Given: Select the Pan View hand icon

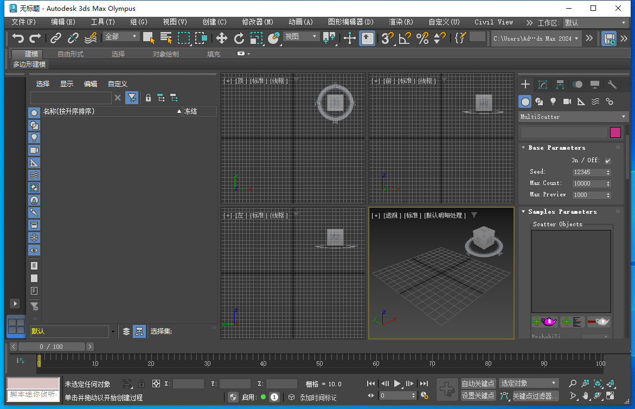Looking at the screenshot, I should tap(586, 396).
